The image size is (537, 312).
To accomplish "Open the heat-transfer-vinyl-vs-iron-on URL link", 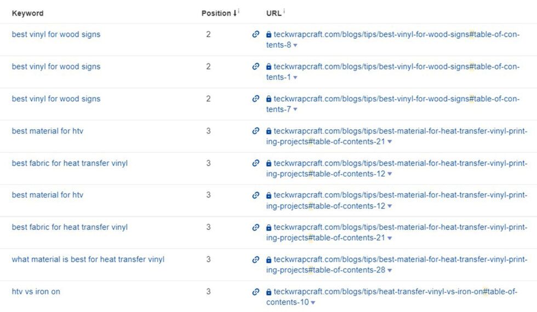I will click(391, 297).
